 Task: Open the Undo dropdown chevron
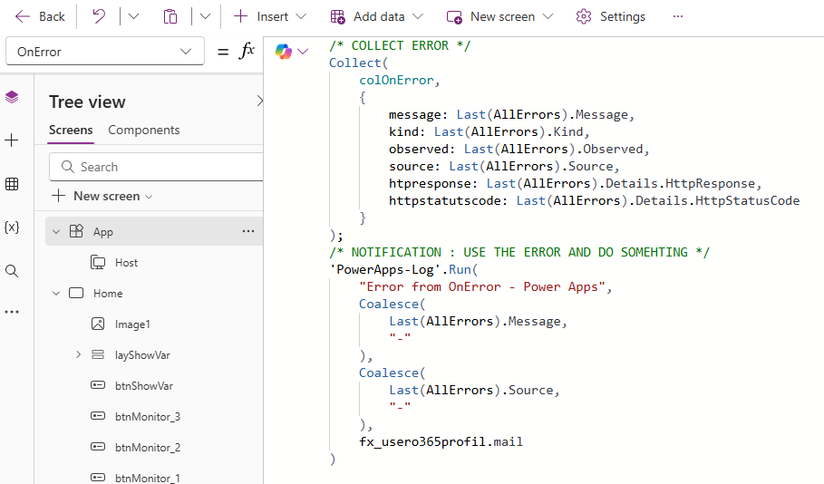133,17
